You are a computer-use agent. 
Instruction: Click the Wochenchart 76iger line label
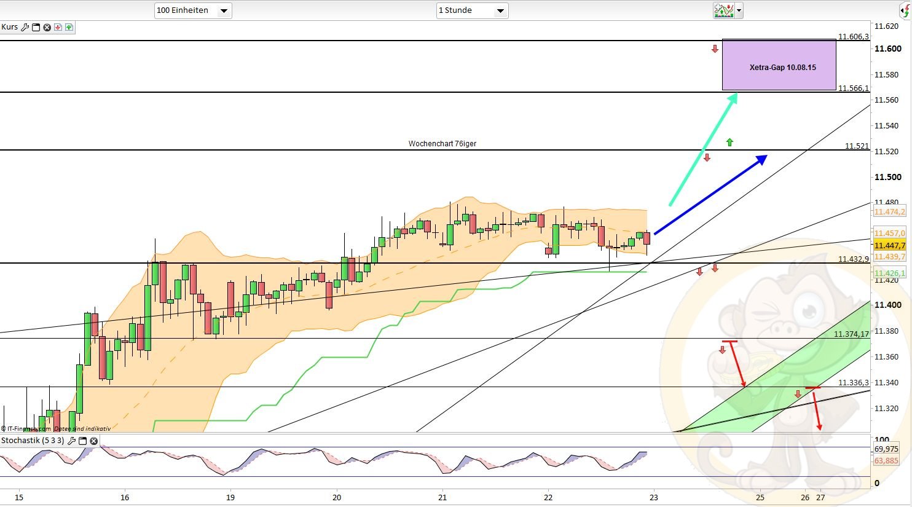[442, 144]
